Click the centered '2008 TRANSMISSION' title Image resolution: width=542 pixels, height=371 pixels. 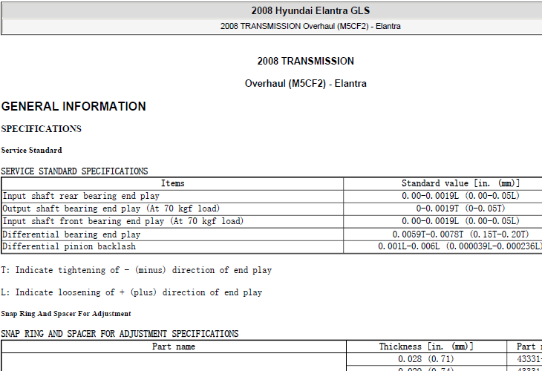pos(306,61)
